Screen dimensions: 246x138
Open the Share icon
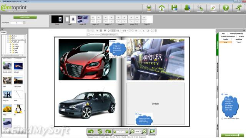[x=187, y=8]
